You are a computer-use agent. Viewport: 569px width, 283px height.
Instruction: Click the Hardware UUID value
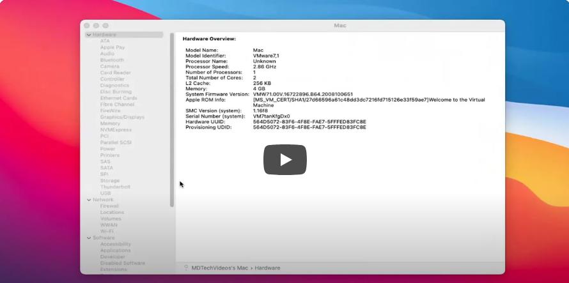[x=309, y=121]
